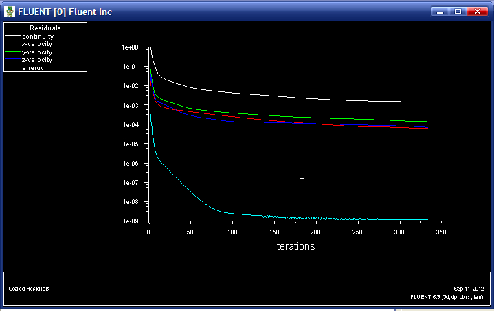
Task: Pick the y-velocity legend entry
Action: pos(37,52)
